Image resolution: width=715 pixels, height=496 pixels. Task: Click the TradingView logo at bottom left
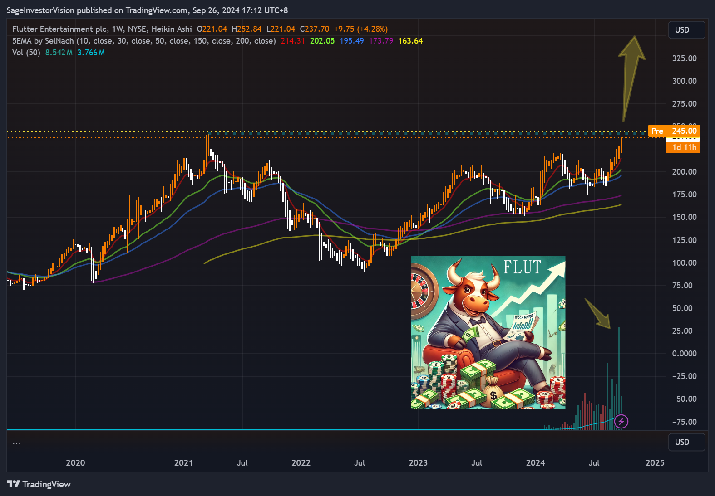click(39, 484)
